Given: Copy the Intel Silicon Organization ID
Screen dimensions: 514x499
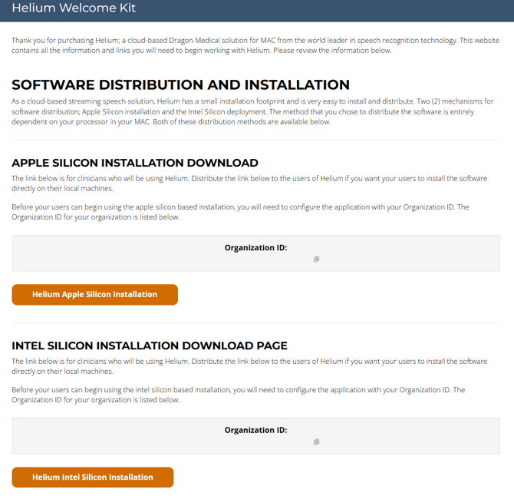Looking at the screenshot, I should pos(316,442).
